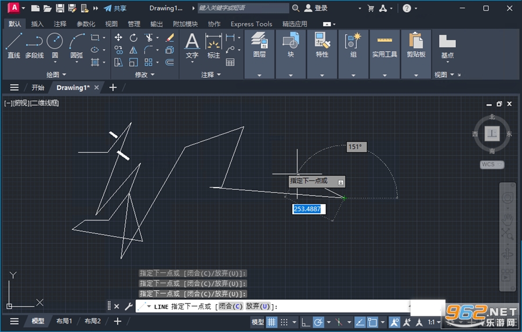The image size is (522, 332).
Task: Select the Line (直线) drawing tool
Action: (x=14, y=46)
